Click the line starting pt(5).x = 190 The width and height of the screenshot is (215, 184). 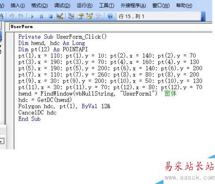[111, 68]
